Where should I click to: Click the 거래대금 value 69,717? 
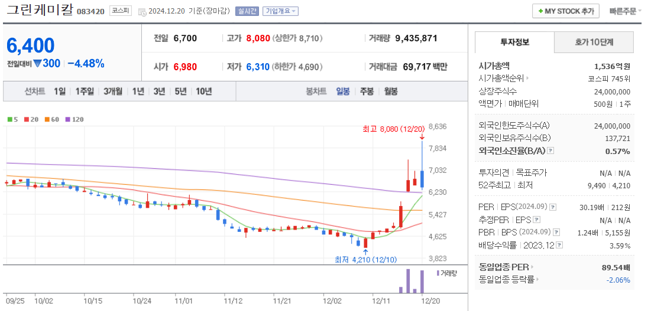point(416,66)
